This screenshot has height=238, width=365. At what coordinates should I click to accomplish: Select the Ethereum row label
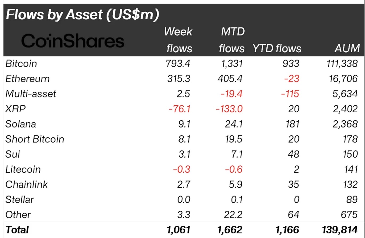tap(28, 79)
